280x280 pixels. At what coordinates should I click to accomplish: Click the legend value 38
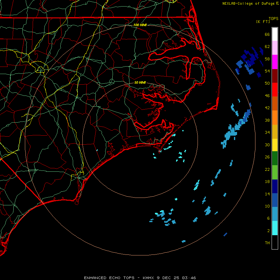[267, 120]
